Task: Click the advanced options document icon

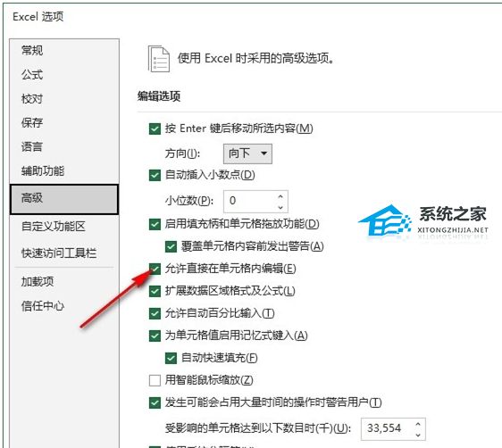Action: (158, 59)
